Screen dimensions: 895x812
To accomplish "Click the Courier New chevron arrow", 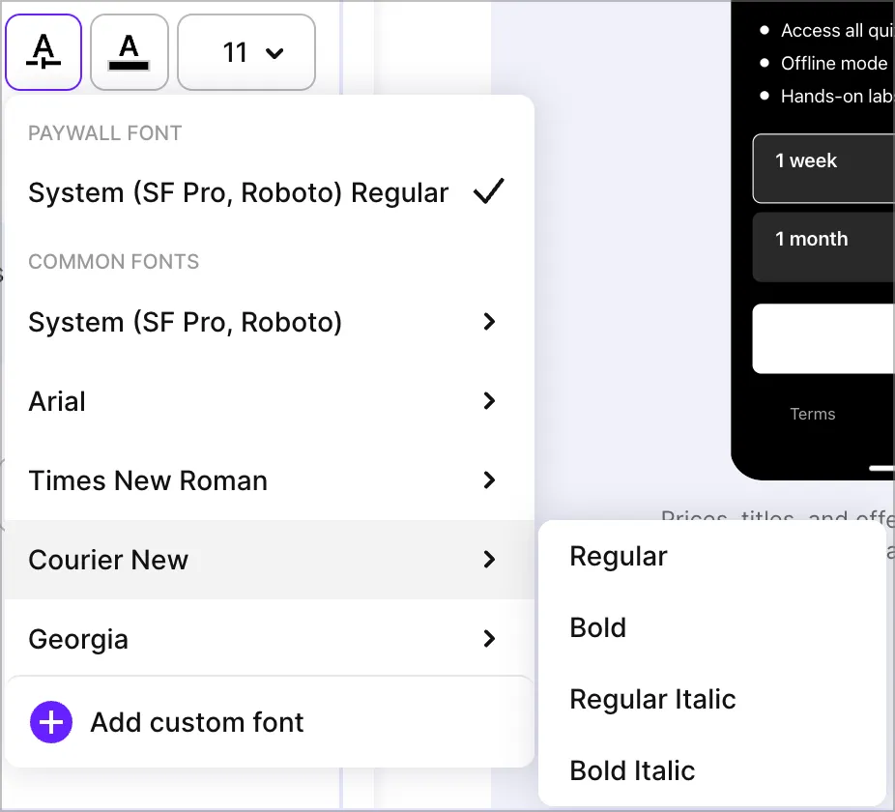I will click(489, 560).
